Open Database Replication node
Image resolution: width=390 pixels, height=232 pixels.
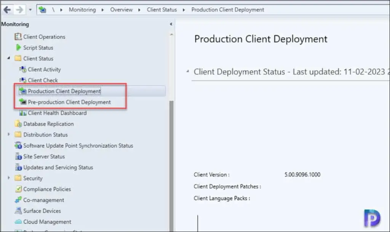tap(48, 124)
